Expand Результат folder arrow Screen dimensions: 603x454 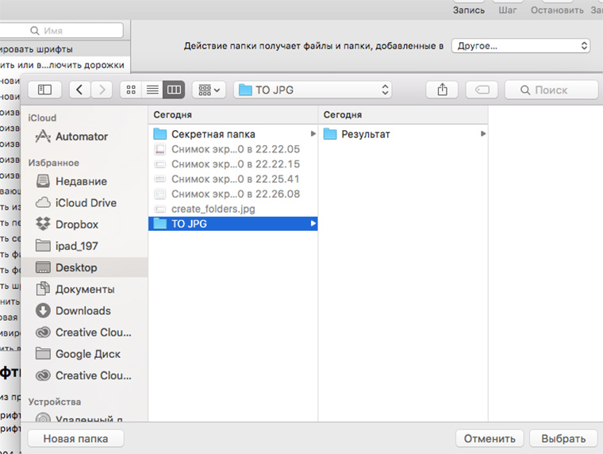click(483, 134)
